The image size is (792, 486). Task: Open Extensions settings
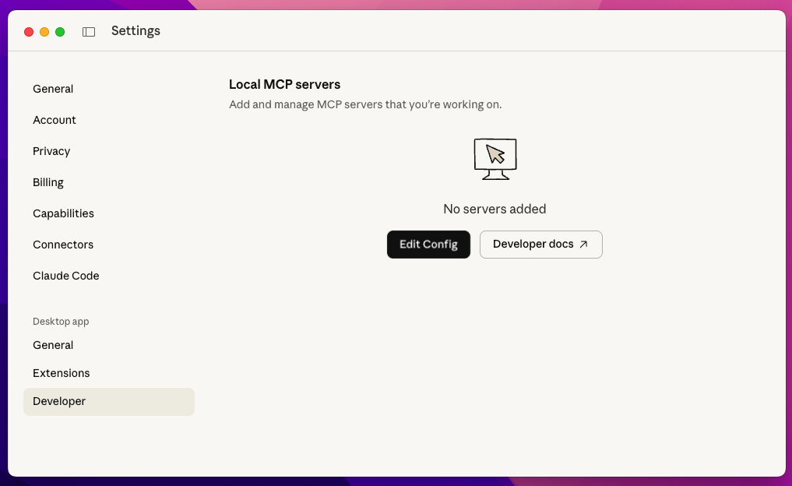[x=61, y=373]
